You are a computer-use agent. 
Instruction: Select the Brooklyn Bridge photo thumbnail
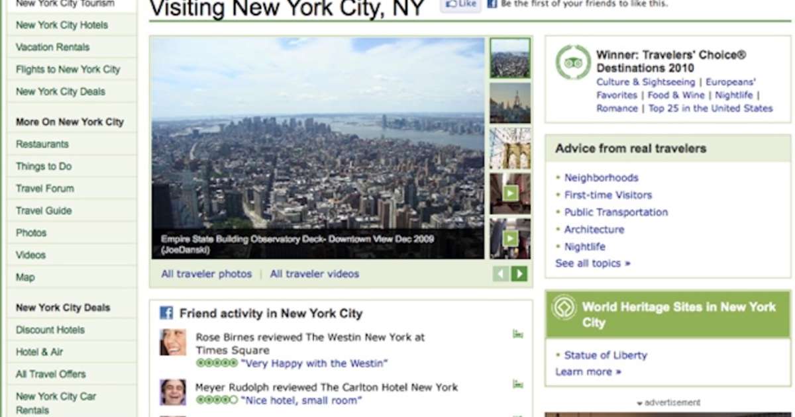[x=510, y=148]
